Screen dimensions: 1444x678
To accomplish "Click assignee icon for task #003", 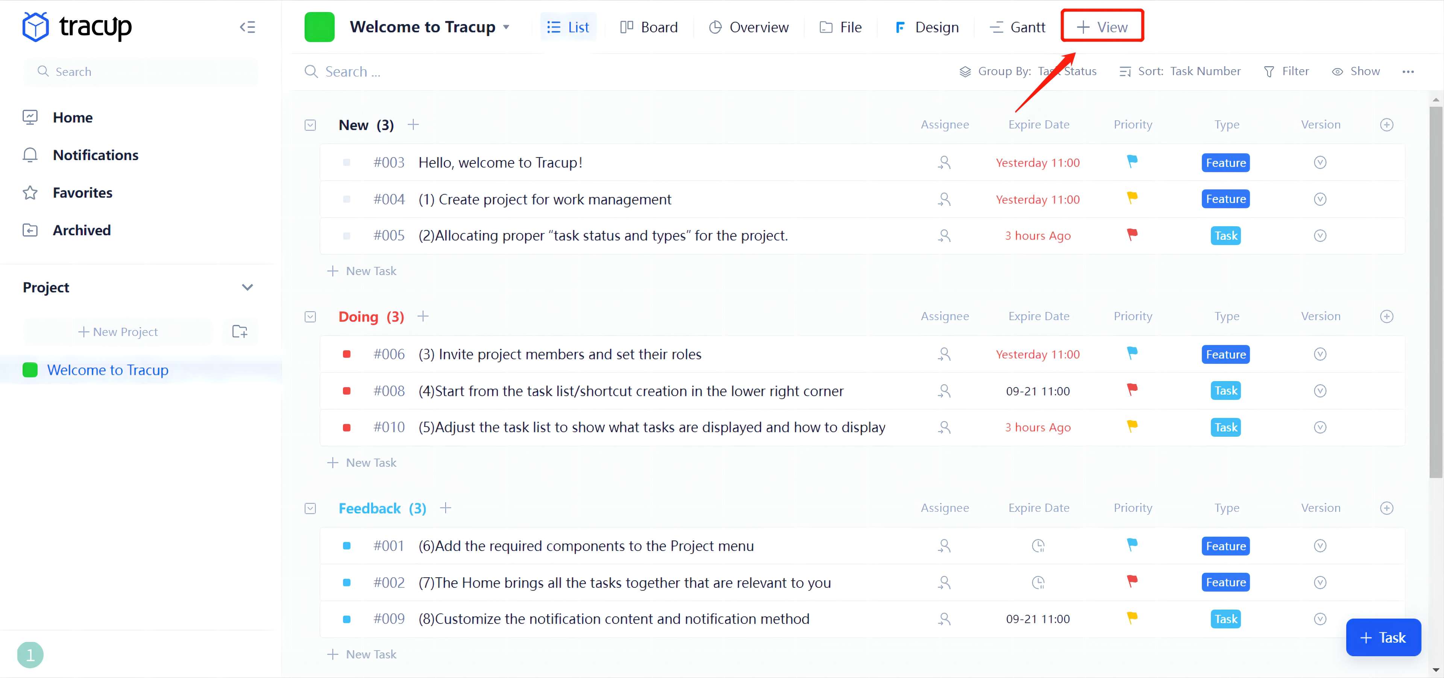I will tap(944, 162).
